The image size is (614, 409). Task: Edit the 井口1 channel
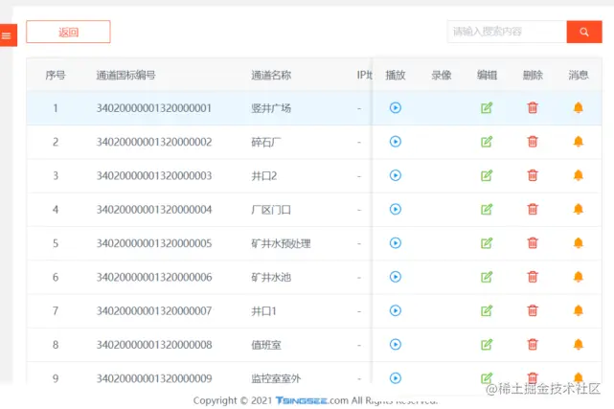coord(487,310)
